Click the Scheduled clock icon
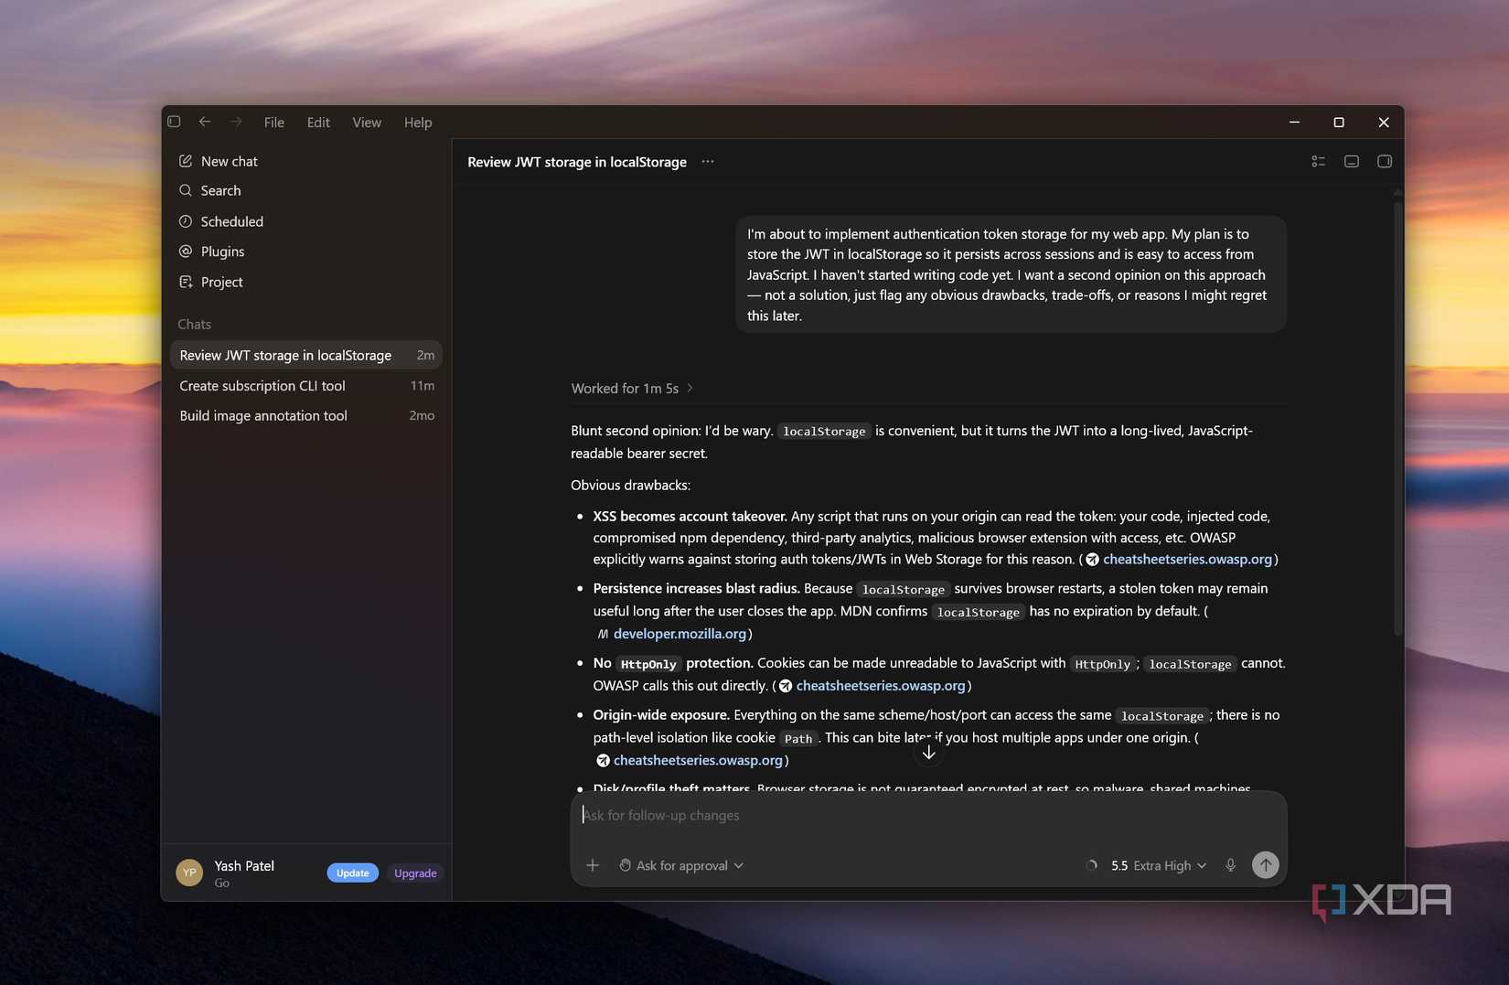Screen dimensions: 1509x985 pyautogui.click(x=186, y=221)
